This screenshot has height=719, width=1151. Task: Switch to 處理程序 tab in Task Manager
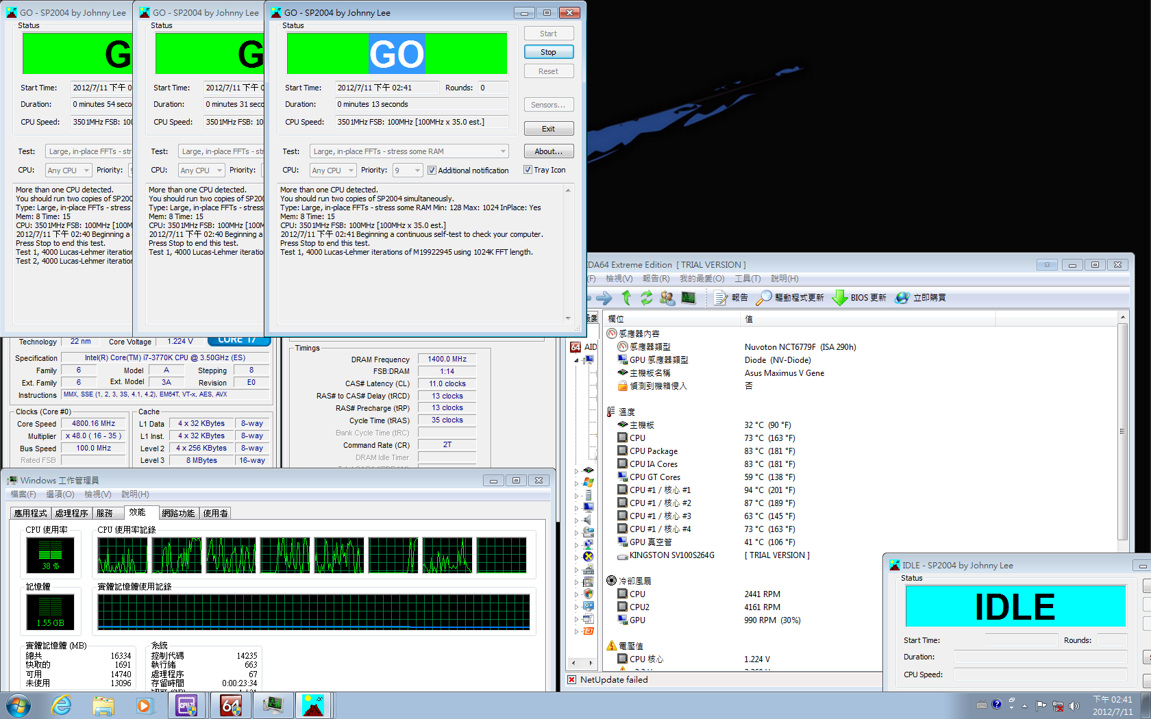(x=71, y=513)
